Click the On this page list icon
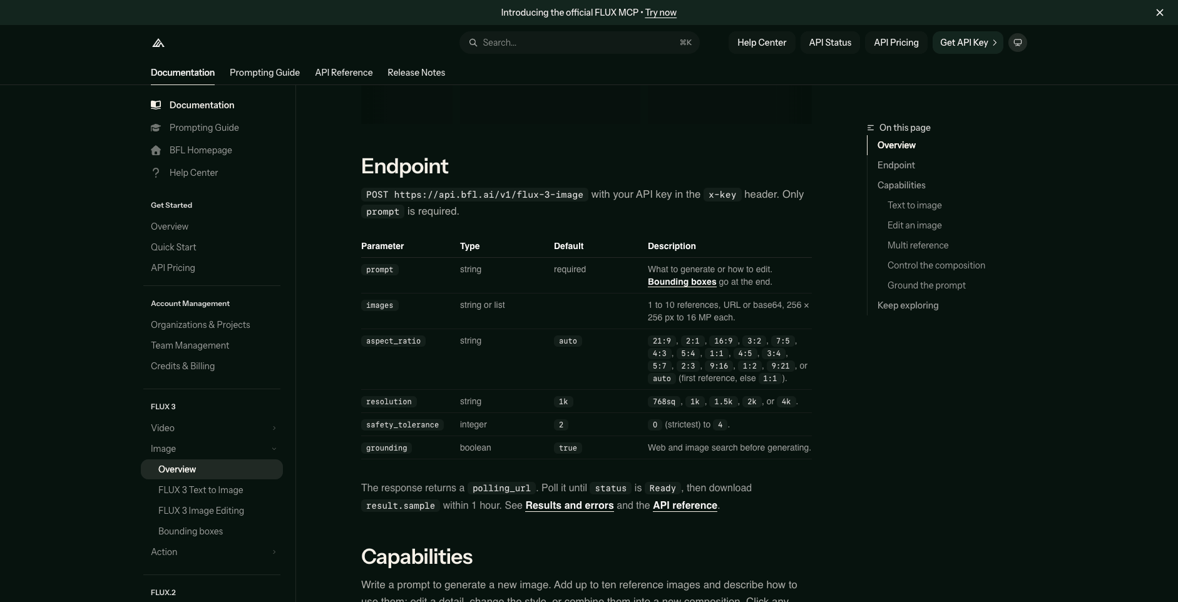 coord(870,128)
